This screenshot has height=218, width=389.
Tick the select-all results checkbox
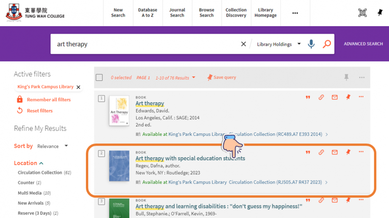point(99,77)
